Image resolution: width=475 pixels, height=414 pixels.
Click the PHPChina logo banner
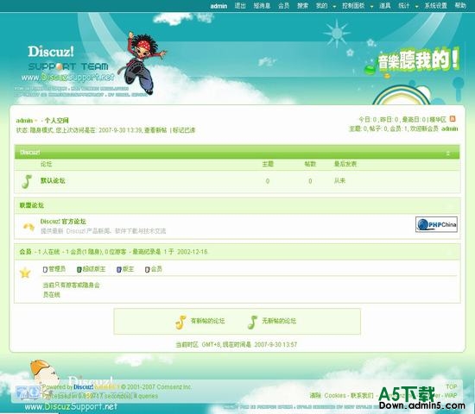pyautogui.click(x=436, y=224)
